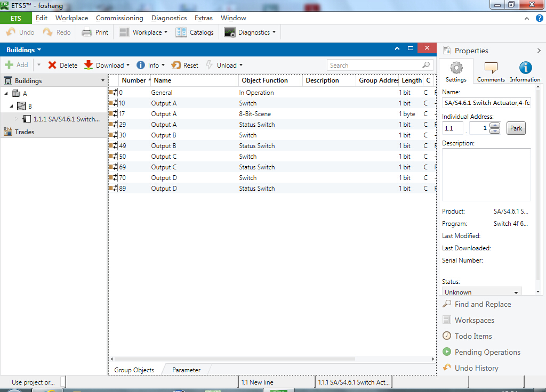Click the Search input field

click(375, 65)
